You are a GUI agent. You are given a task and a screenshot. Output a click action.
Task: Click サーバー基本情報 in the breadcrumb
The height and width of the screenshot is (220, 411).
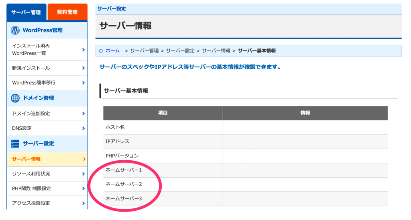[x=256, y=51]
